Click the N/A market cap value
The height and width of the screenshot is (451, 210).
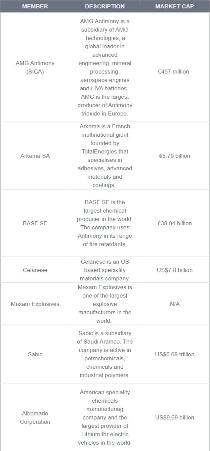tap(174, 304)
